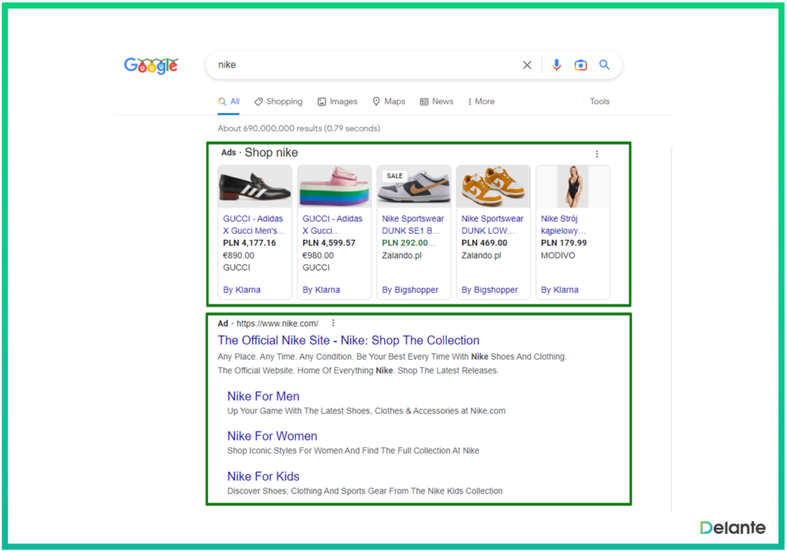This screenshot has width=787, height=551.
Task: Click the Google logo
Action: (x=151, y=66)
